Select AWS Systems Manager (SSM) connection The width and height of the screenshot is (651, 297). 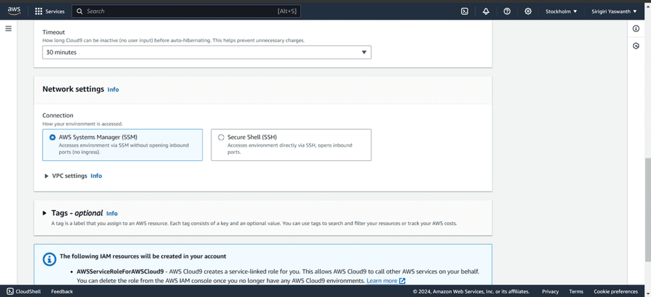point(122,144)
